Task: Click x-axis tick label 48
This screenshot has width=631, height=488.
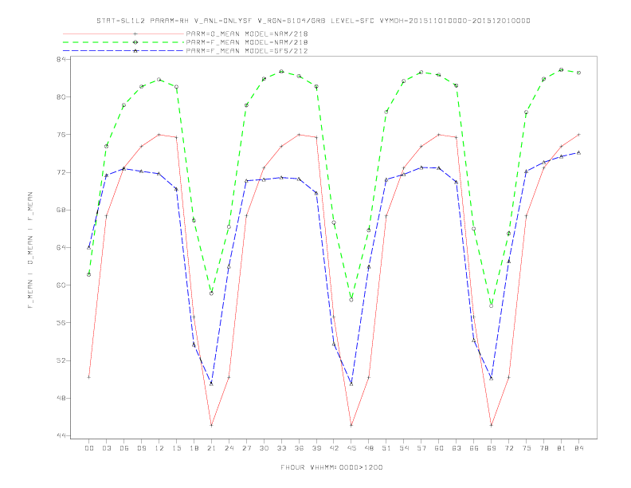Action: click(369, 448)
